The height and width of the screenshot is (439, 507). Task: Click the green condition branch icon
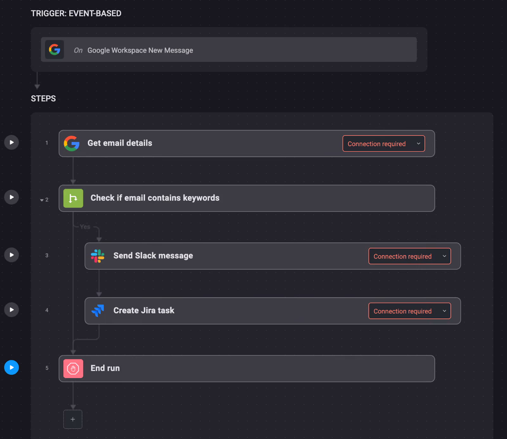click(x=73, y=198)
